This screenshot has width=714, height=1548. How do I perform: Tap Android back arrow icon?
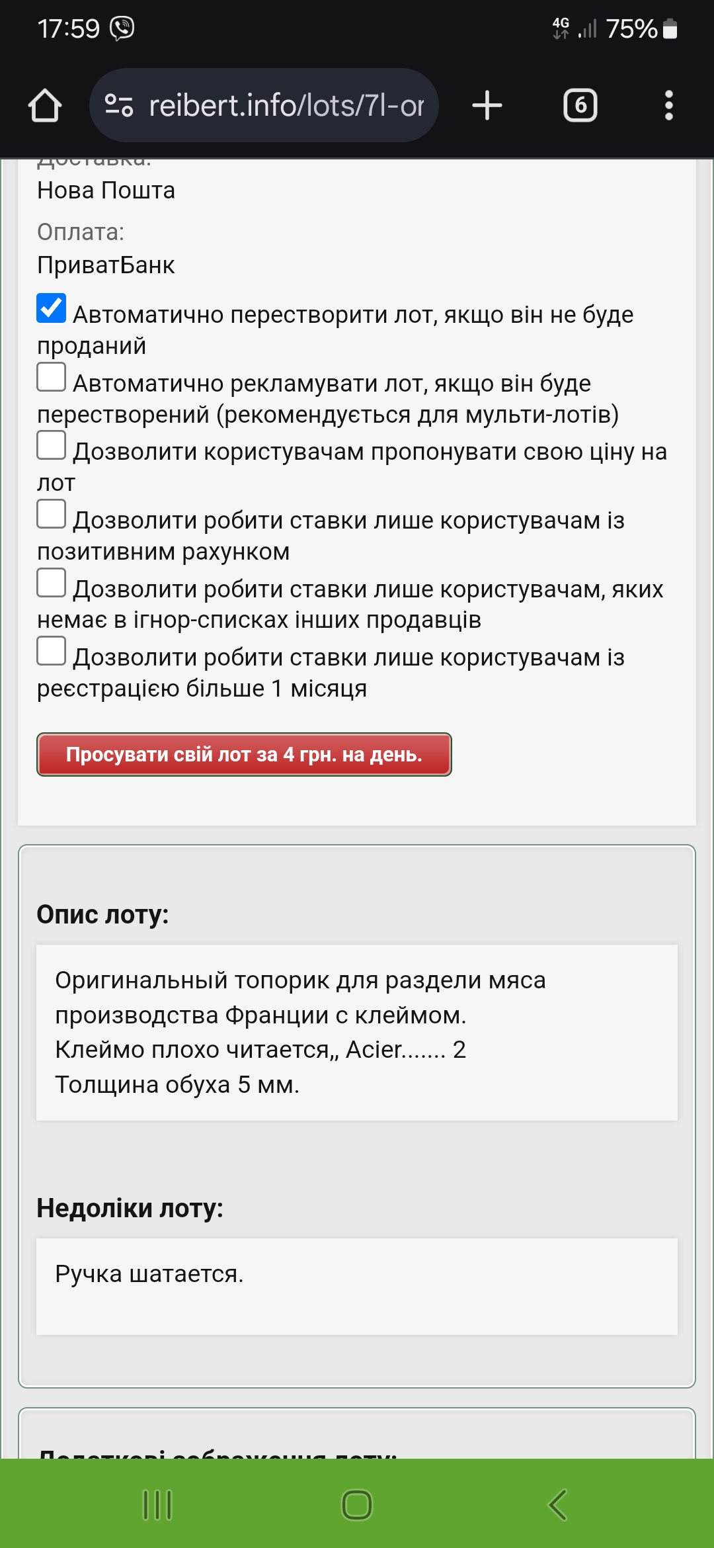[557, 1505]
